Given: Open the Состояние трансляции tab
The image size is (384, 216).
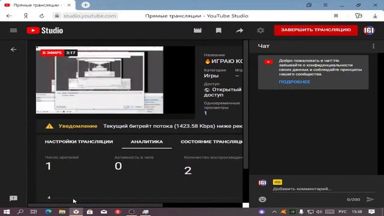Looking at the screenshot, I should coord(211,142).
